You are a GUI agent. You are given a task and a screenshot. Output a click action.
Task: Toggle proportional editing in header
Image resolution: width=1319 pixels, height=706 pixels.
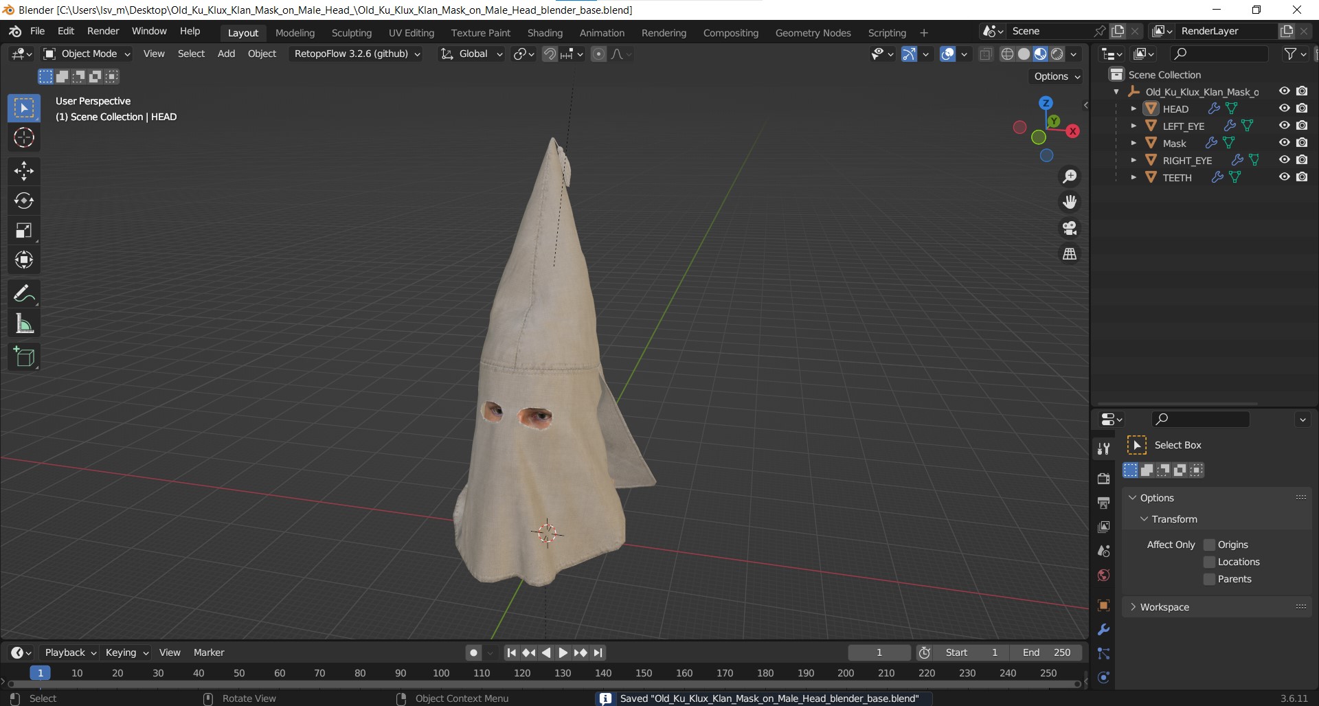click(x=599, y=54)
